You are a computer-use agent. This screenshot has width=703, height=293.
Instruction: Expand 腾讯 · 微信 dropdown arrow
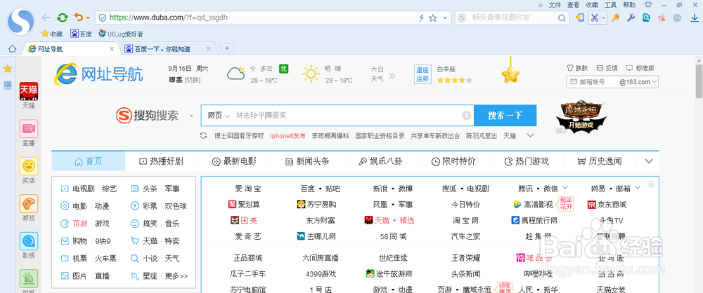click(x=565, y=187)
